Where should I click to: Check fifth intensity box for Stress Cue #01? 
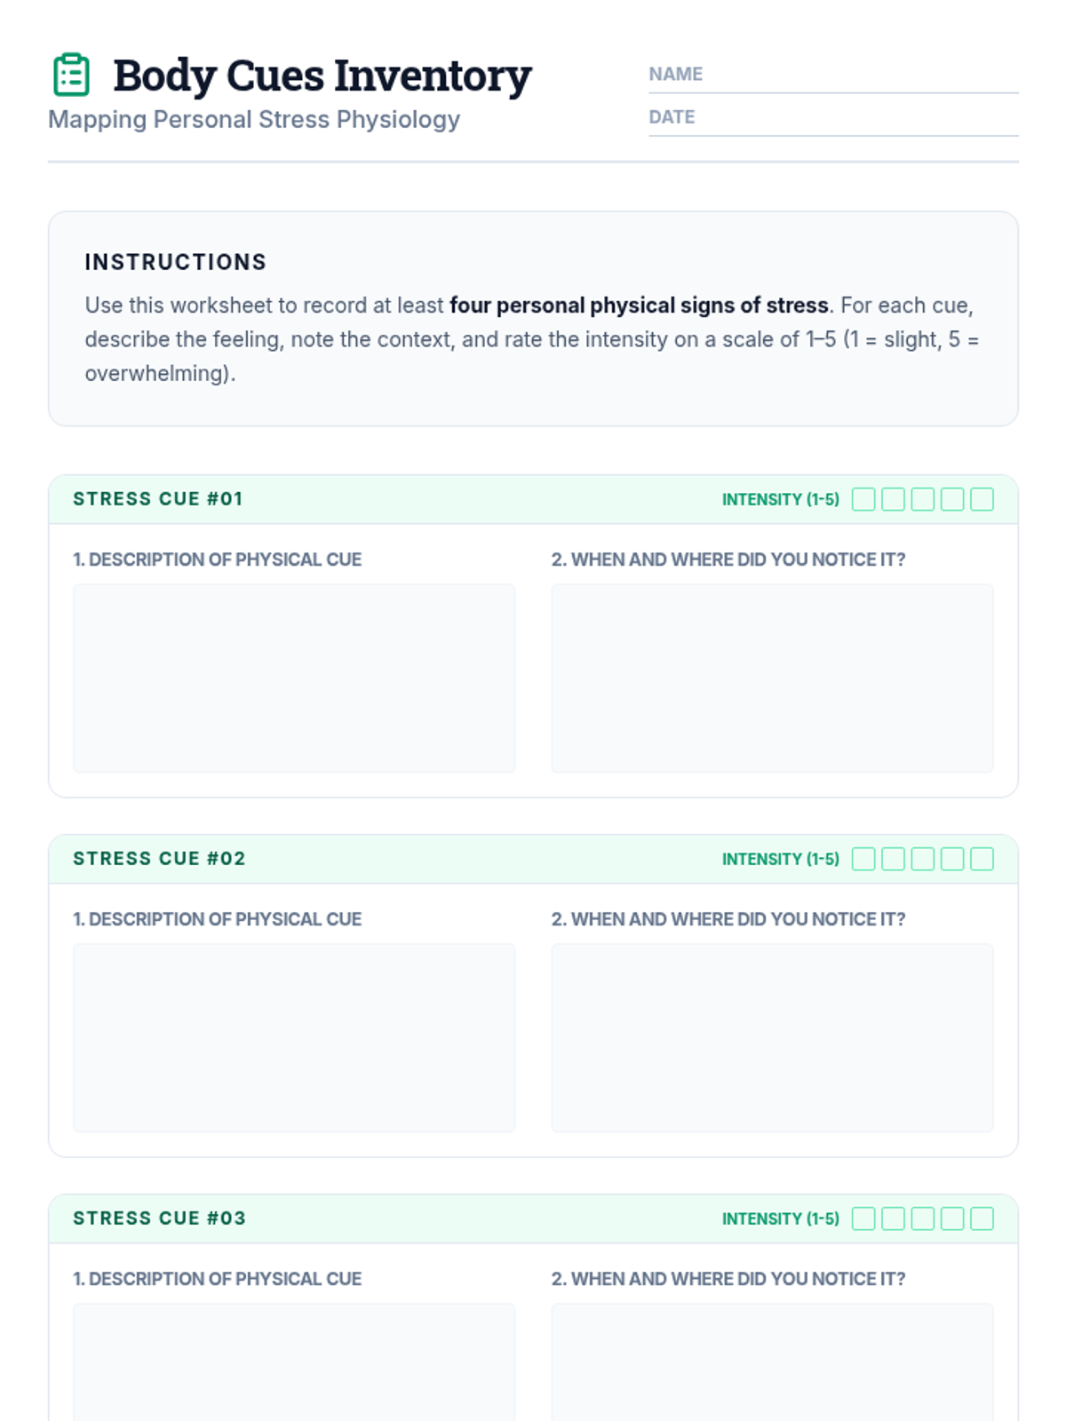(982, 499)
